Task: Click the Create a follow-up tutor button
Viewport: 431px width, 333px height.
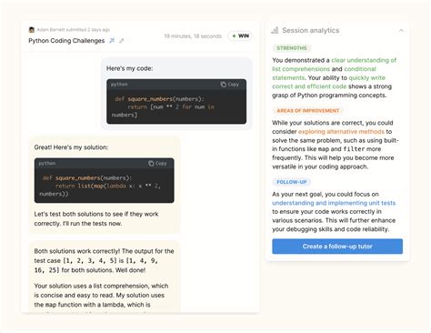Action: click(337, 247)
